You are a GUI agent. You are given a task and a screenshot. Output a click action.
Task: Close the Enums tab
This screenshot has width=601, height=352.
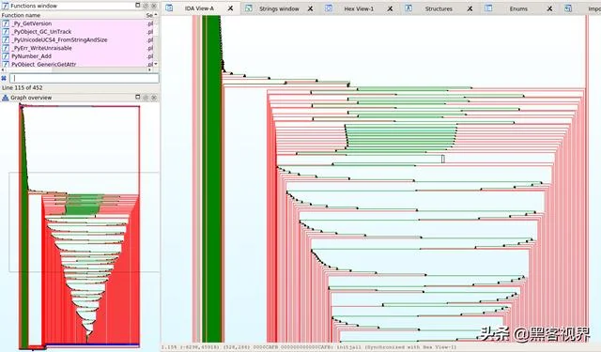click(549, 8)
